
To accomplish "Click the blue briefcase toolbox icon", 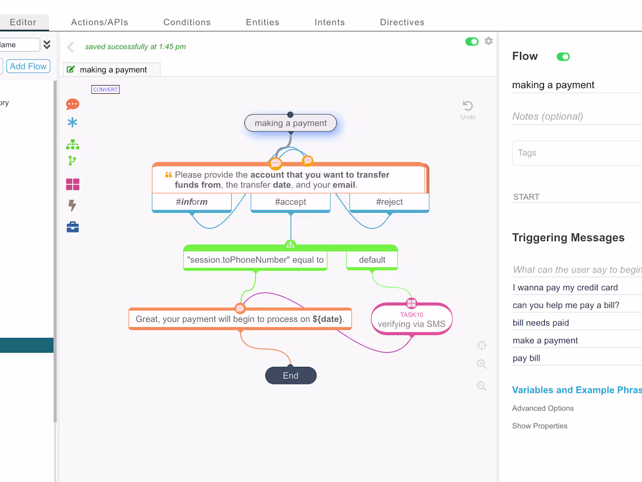I will coord(73,227).
